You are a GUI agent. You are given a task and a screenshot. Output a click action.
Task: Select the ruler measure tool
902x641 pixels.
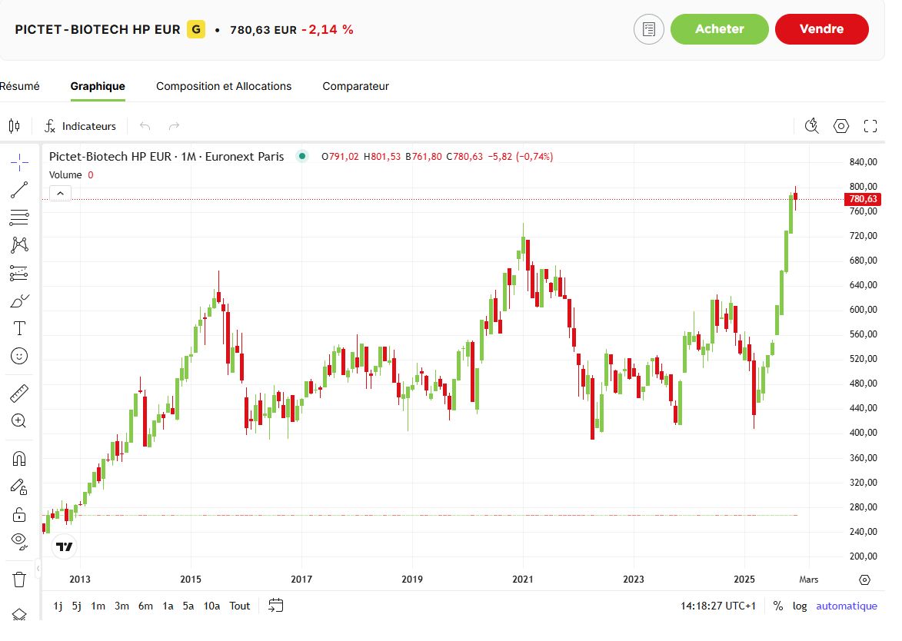(19, 394)
